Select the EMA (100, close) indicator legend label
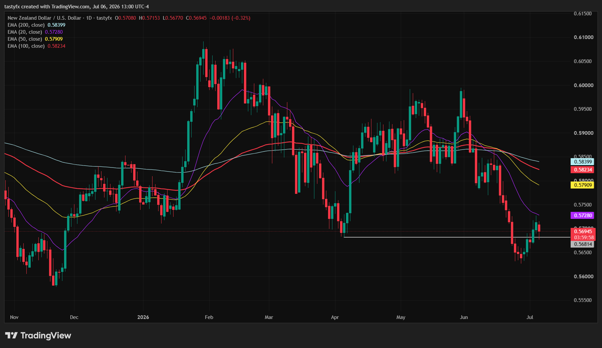This screenshot has height=348, width=602. (x=26, y=46)
